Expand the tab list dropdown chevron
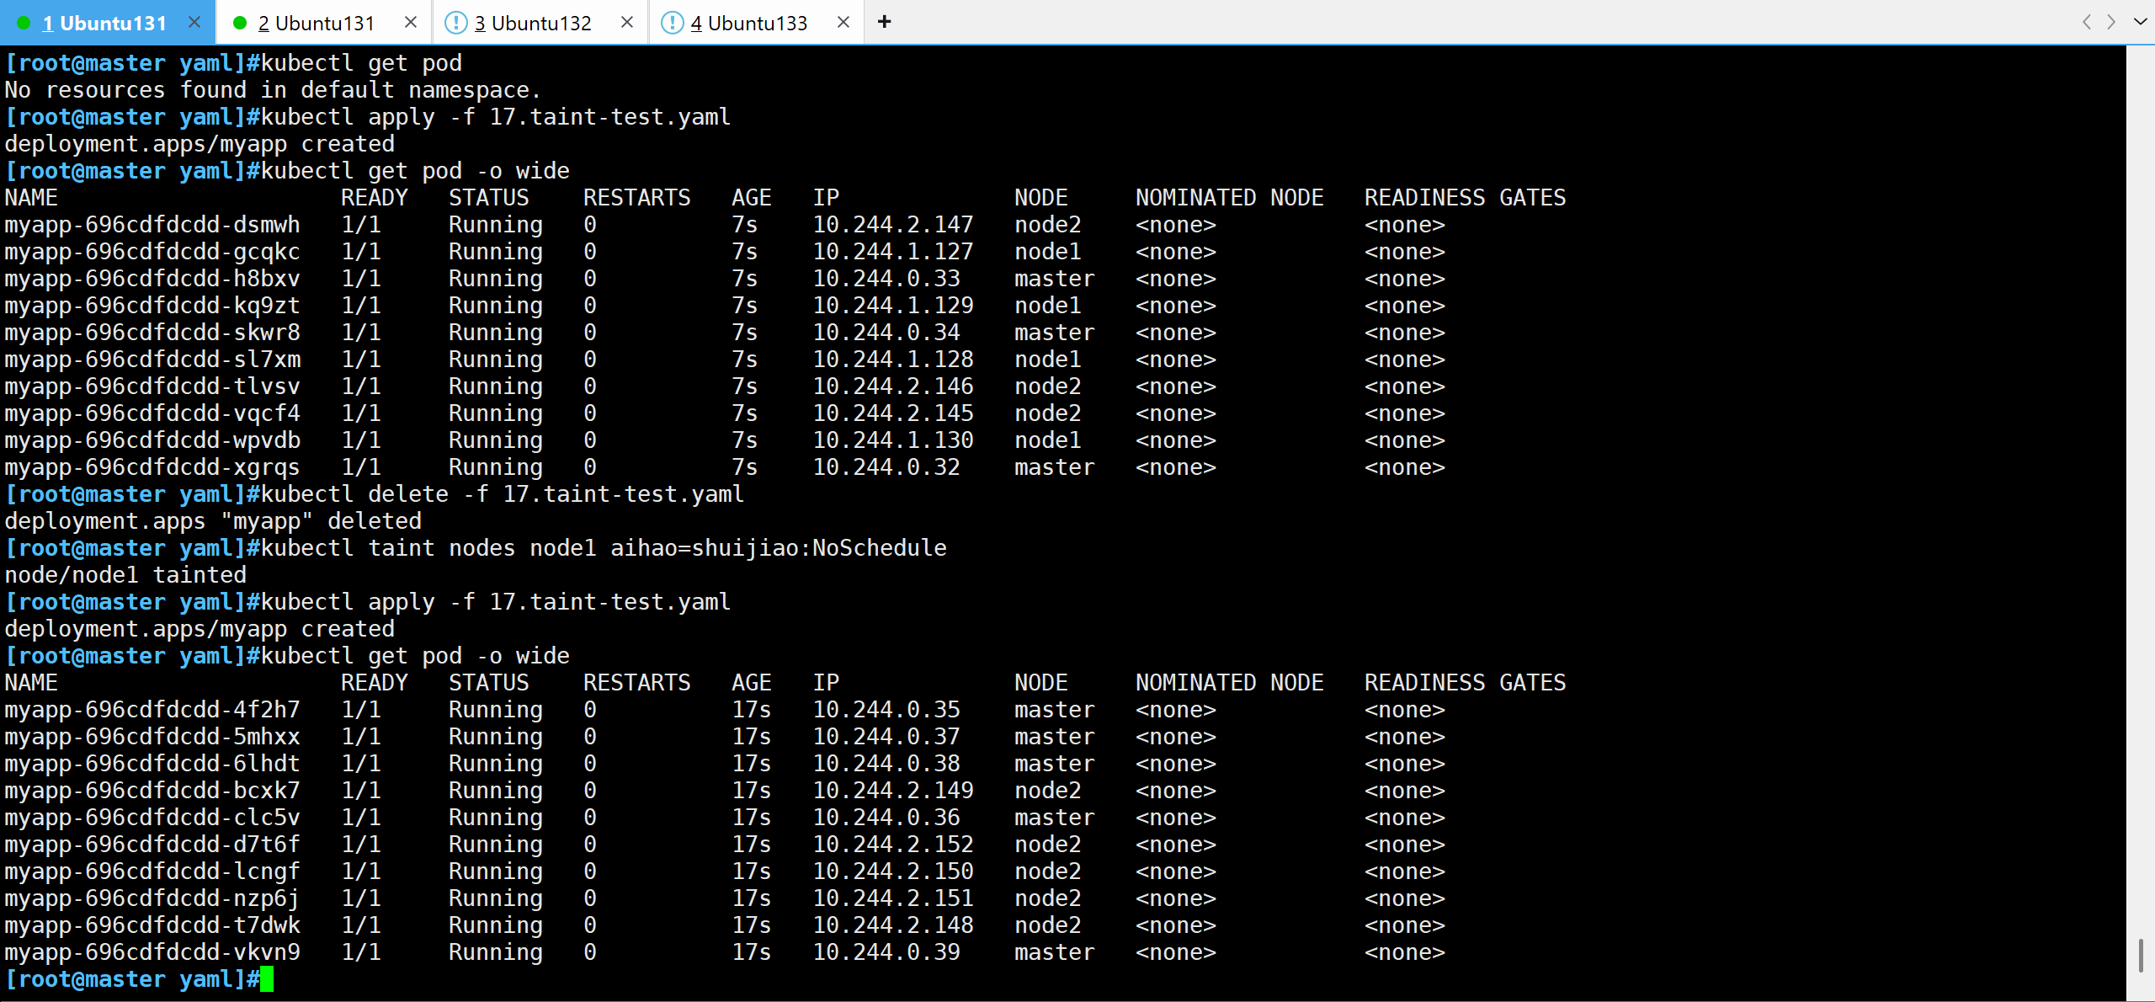 (x=2140, y=22)
